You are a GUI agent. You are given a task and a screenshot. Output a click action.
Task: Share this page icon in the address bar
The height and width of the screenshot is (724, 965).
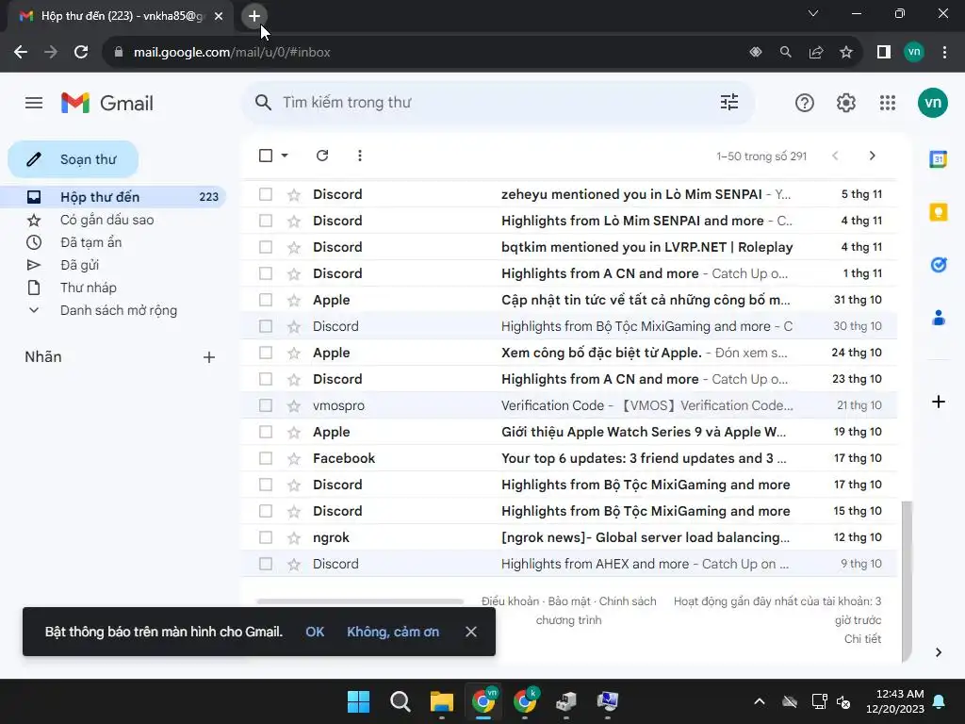click(815, 53)
